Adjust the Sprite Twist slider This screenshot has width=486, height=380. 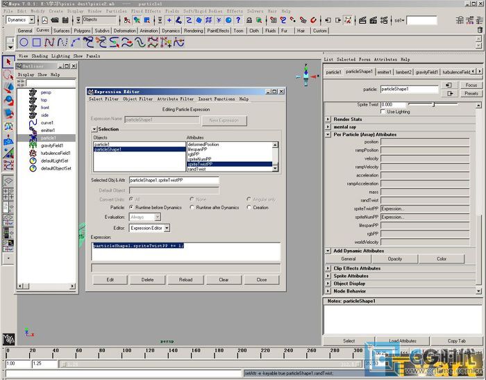coord(433,104)
